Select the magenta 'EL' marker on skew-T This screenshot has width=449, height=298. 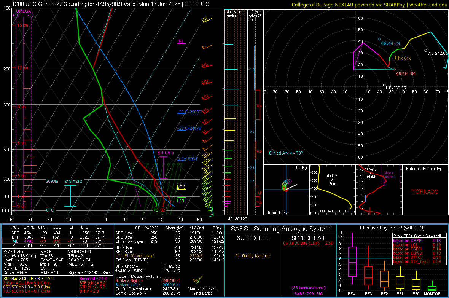point(181,41)
